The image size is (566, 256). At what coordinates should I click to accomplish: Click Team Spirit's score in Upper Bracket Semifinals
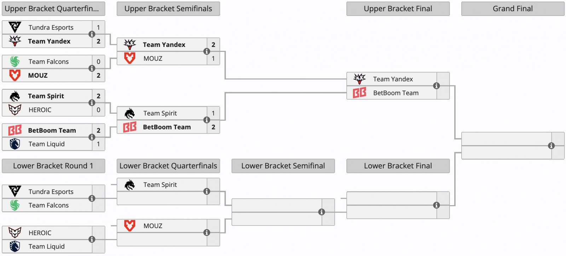coord(213,113)
